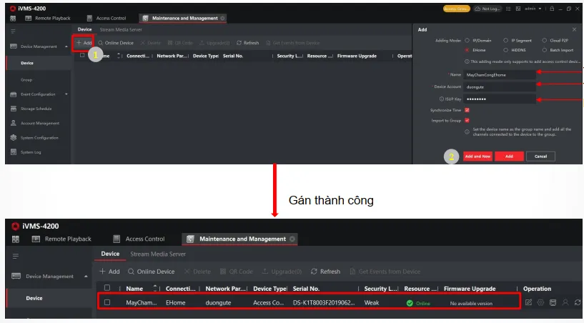The height and width of the screenshot is (323, 584).
Task: Click the edit pencil icon in the MayCham device row
Action: pyautogui.click(x=528, y=302)
